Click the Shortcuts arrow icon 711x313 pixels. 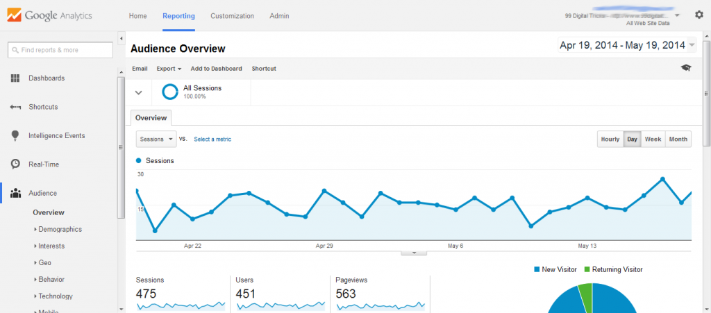(x=15, y=107)
